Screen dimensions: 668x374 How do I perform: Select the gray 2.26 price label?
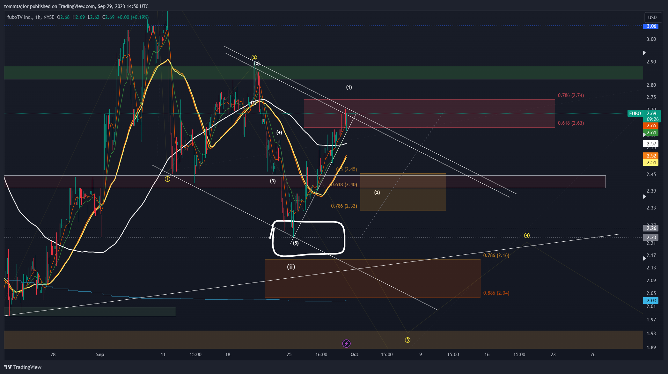click(651, 228)
